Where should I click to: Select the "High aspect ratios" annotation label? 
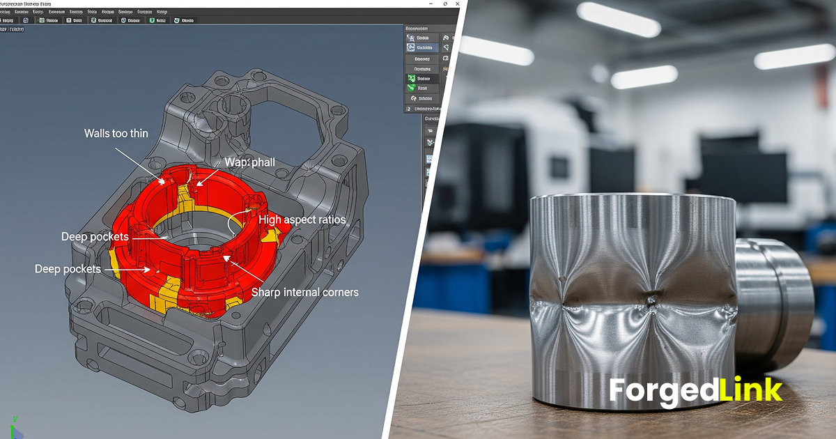coord(302,219)
